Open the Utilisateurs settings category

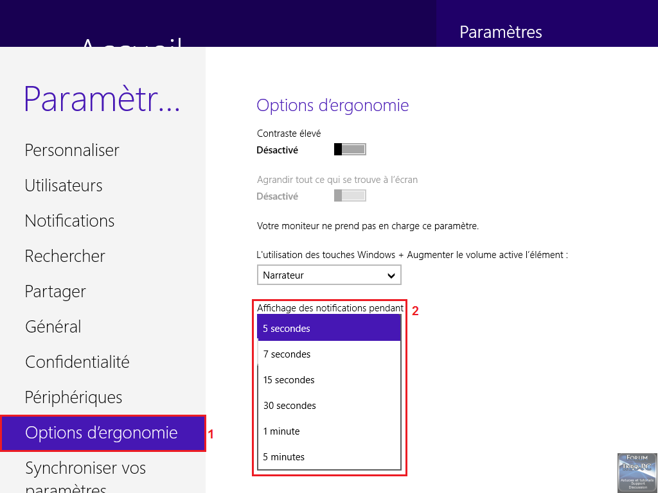[x=64, y=186]
